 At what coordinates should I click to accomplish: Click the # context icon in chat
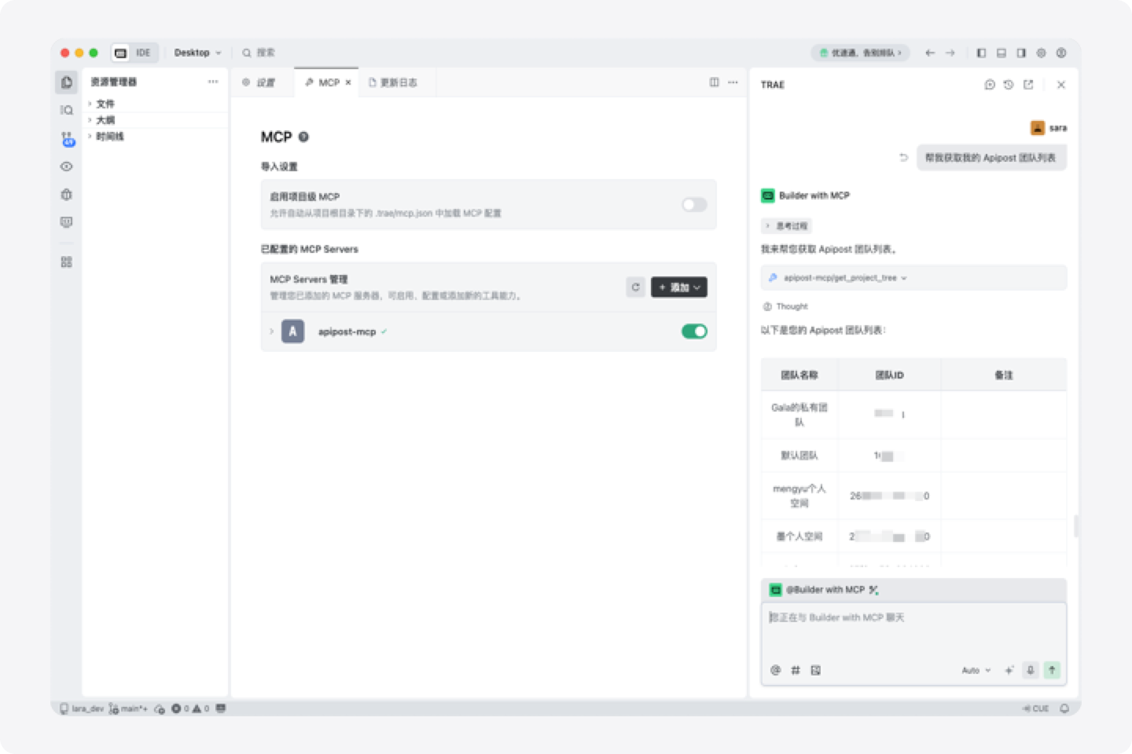pos(796,670)
